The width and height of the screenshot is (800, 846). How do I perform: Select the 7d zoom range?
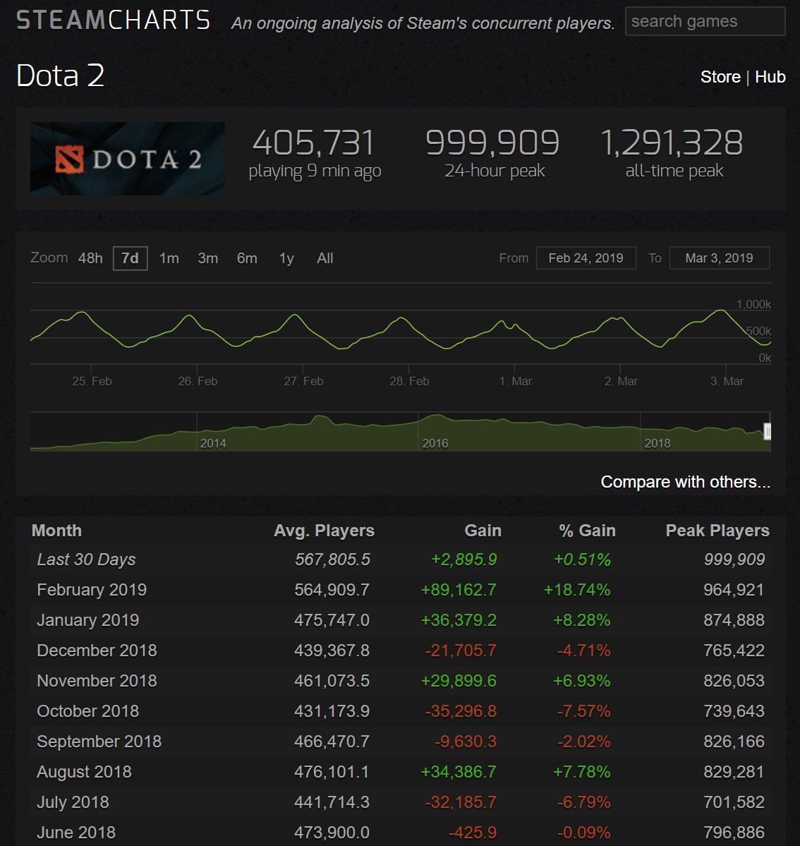pyautogui.click(x=130, y=258)
